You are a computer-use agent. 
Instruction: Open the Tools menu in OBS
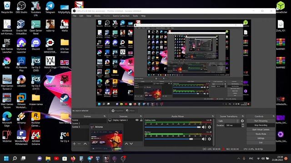point(135,16)
